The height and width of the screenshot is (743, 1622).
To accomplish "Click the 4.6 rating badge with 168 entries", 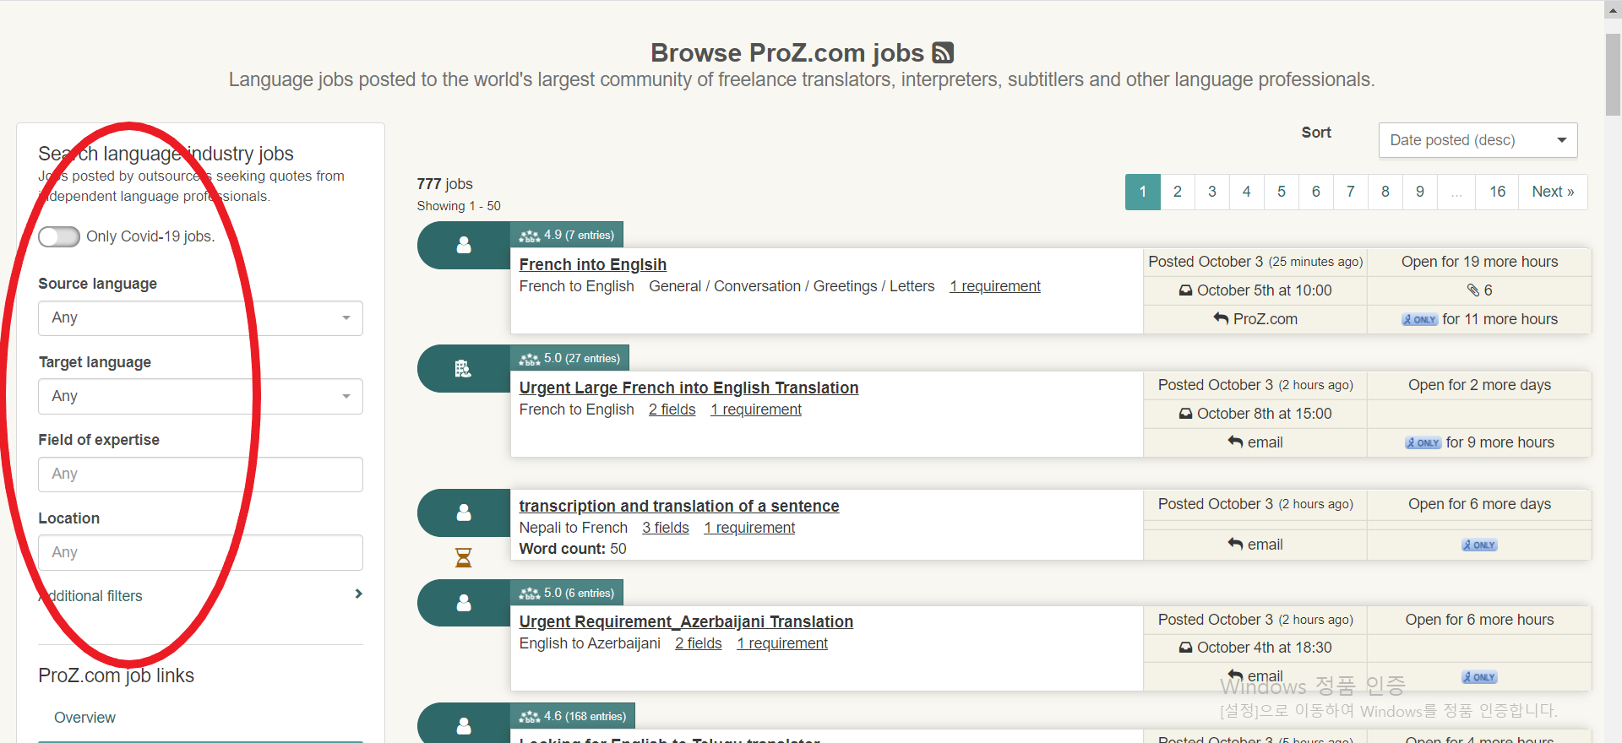I will click(573, 717).
